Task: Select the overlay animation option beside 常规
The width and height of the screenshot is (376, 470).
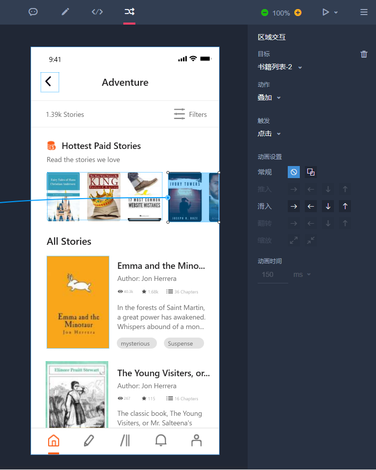Action: (311, 172)
